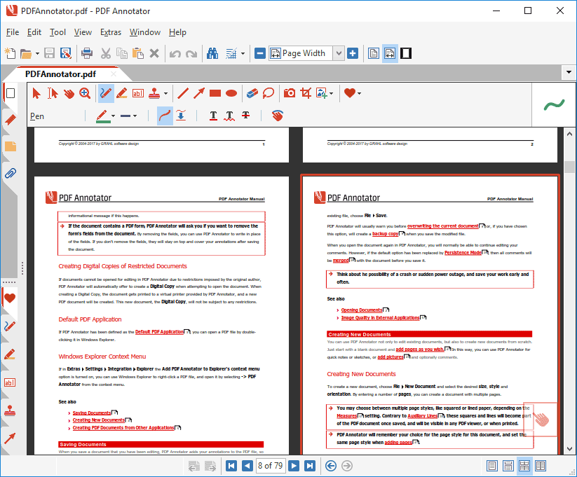Toggle the fit page width view button
The height and width of the screenshot is (477, 577).
coord(390,53)
